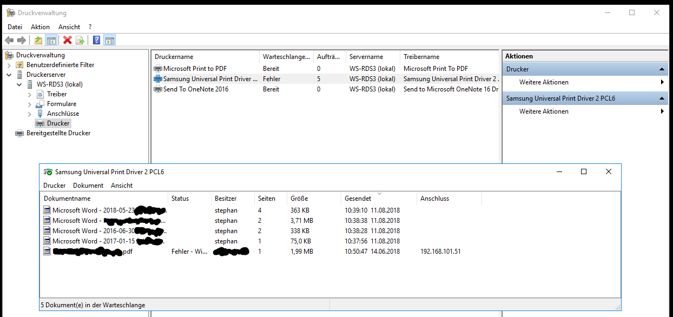
Task: Click the Treiber gear icon in tree
Action: 41,94
